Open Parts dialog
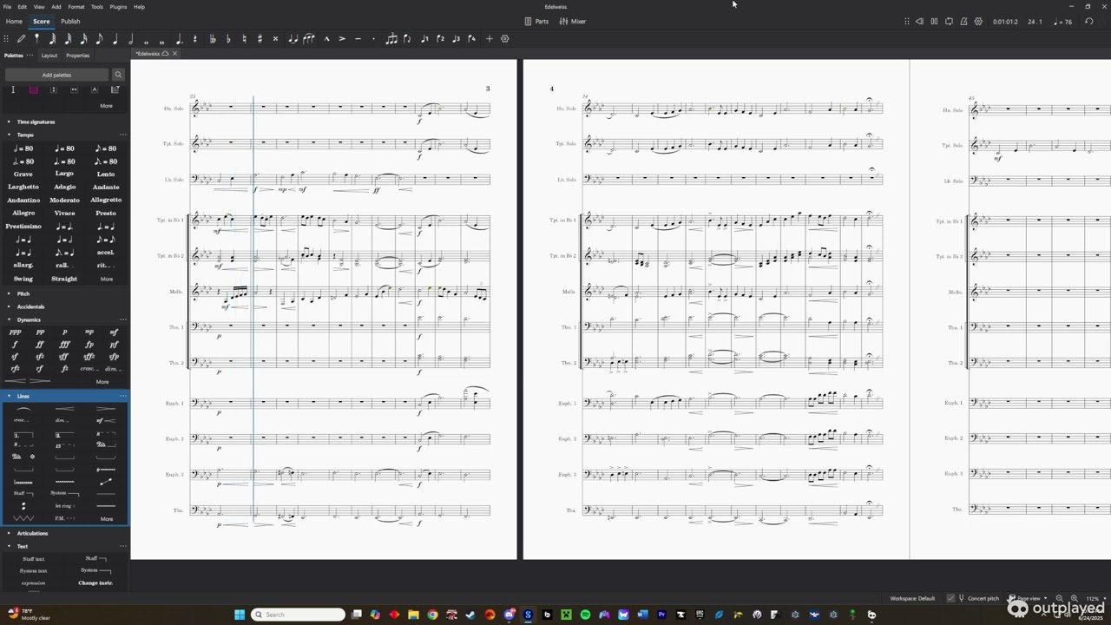 [536, 22]
